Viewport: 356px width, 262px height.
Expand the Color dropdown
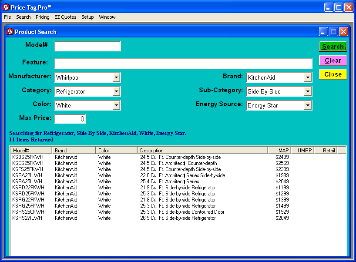click(116, 105)
